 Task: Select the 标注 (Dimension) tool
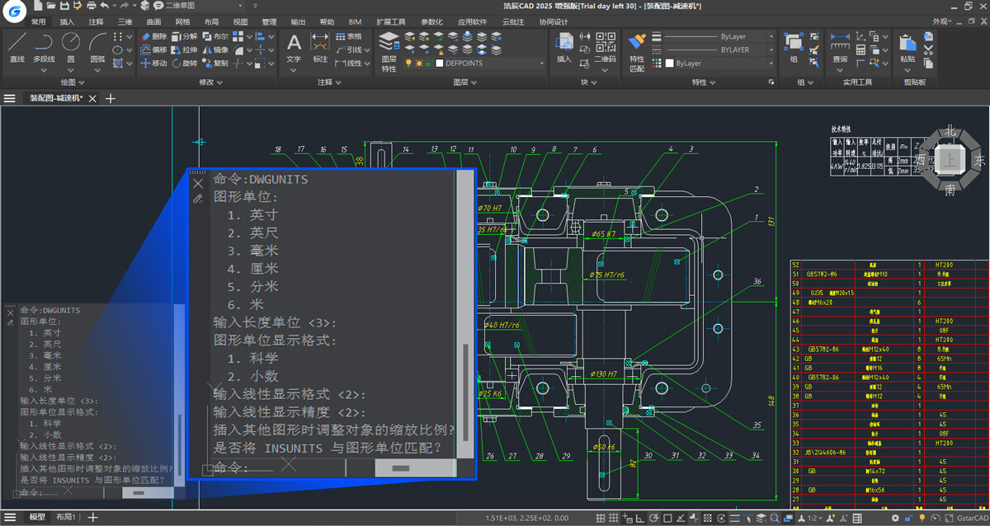(320, 48)
